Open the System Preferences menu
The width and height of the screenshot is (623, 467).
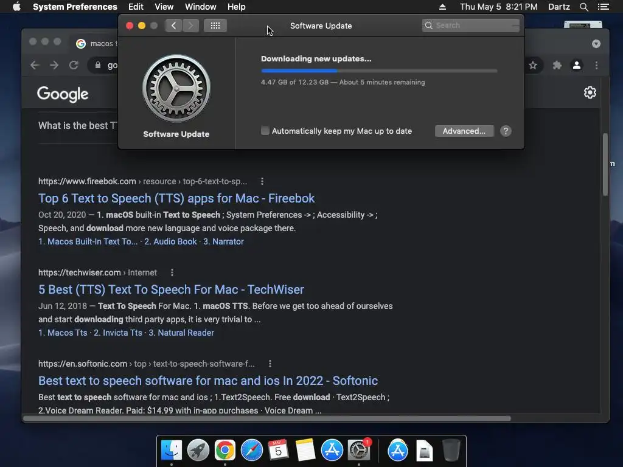(x=75, y=7)
